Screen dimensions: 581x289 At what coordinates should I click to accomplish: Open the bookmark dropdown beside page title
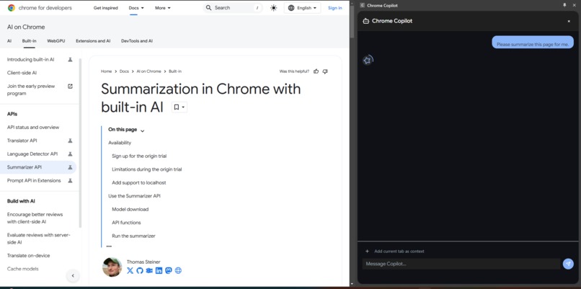[x=179, y=107]
